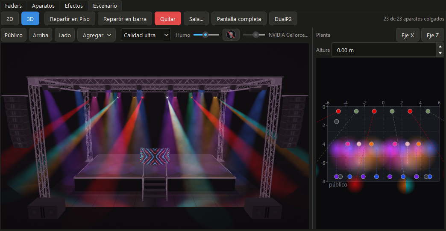The width and height of the screenshot is (446, 231).
Task: Select the left magenta fixture dot at depth 4
Action: 348,144
